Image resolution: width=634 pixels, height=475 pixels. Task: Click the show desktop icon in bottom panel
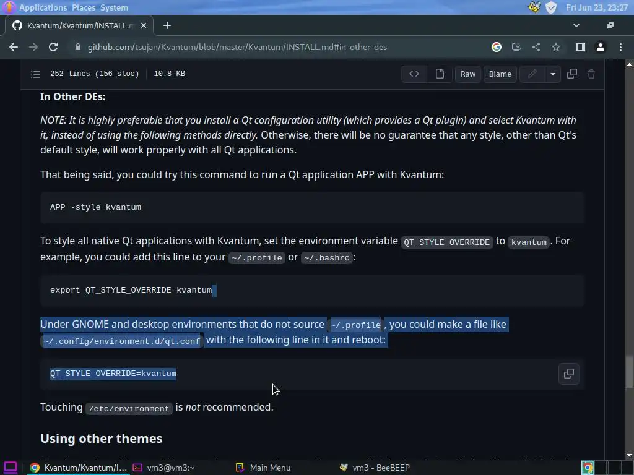tap(10, 468)
